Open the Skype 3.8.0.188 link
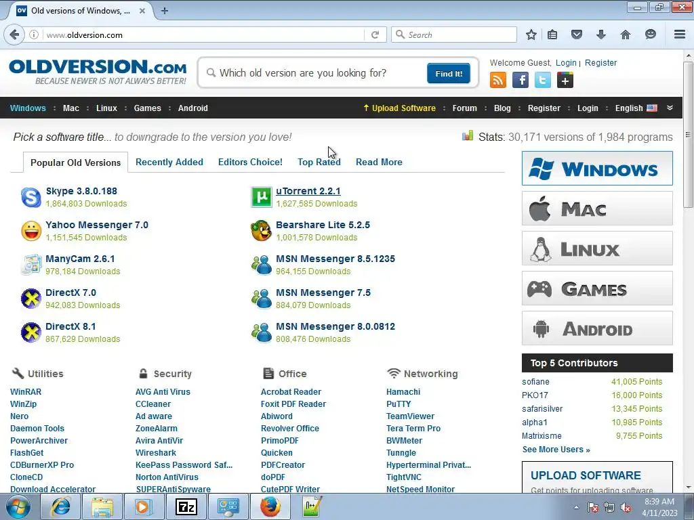Image resolution: width=694 pixels, height=520 pixels. [81, 191]
